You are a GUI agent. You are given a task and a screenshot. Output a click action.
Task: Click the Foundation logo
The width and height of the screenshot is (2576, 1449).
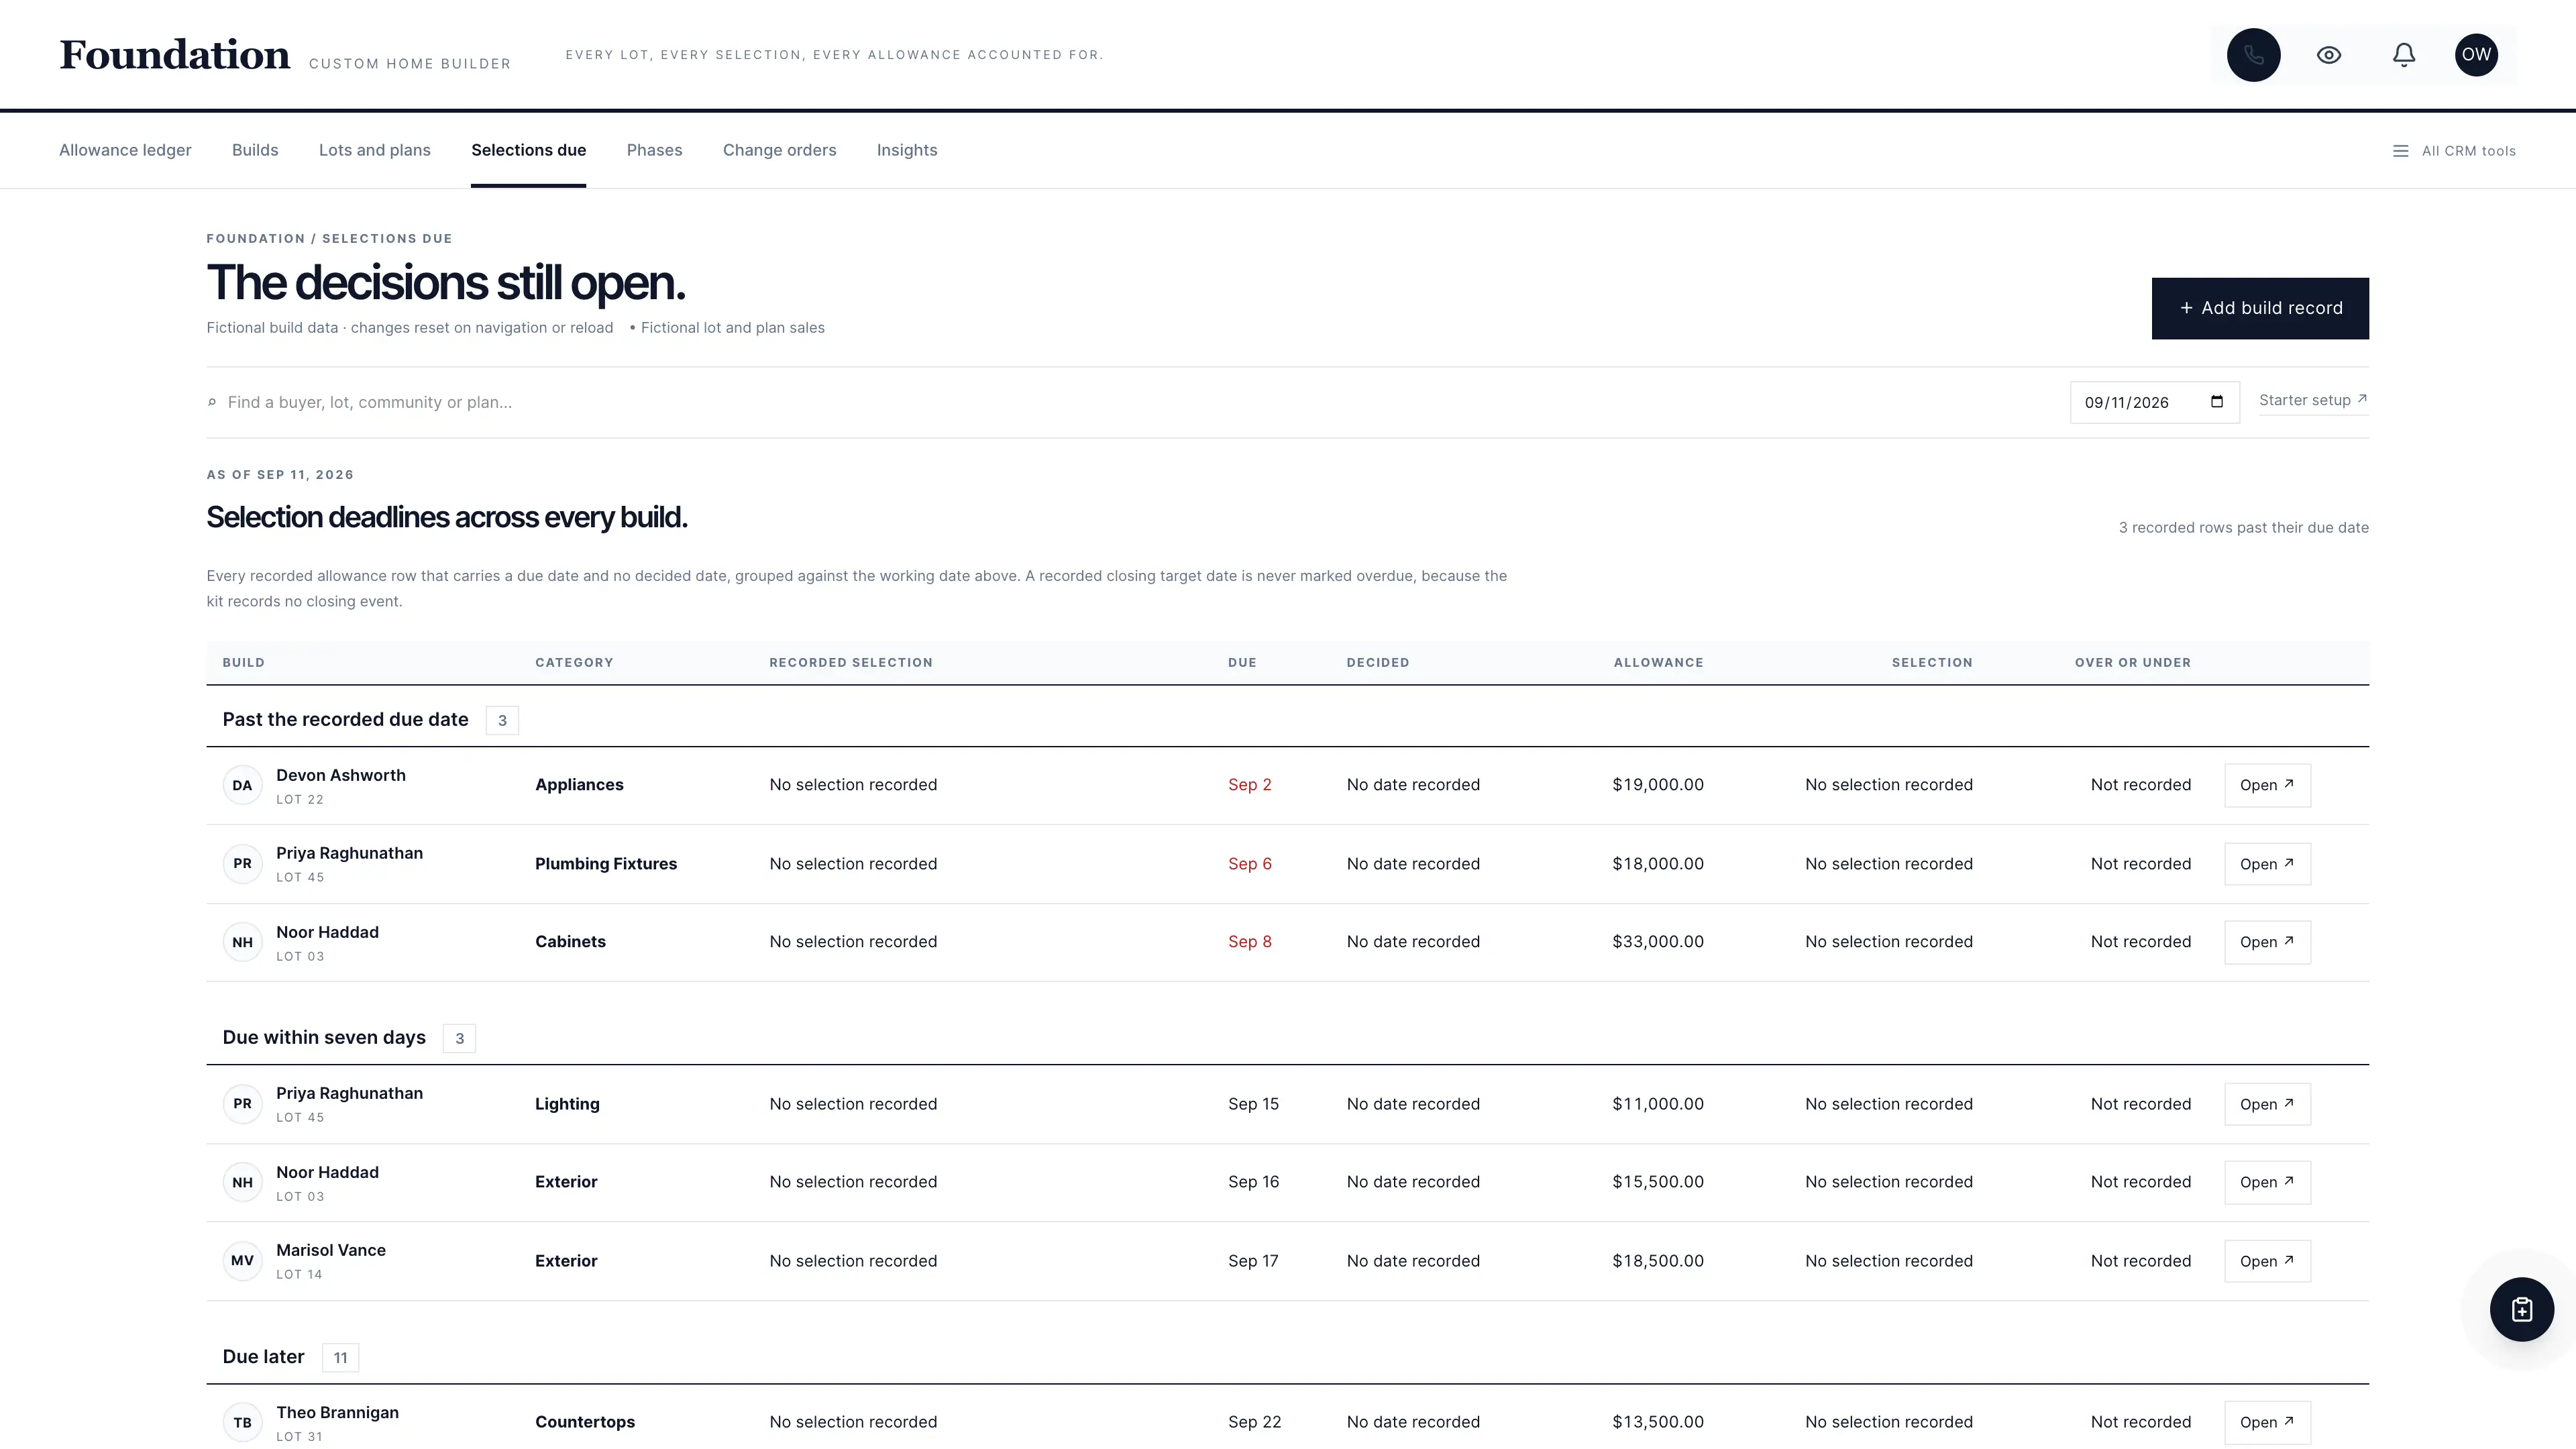pyautogui.click(x=175, y=55)
